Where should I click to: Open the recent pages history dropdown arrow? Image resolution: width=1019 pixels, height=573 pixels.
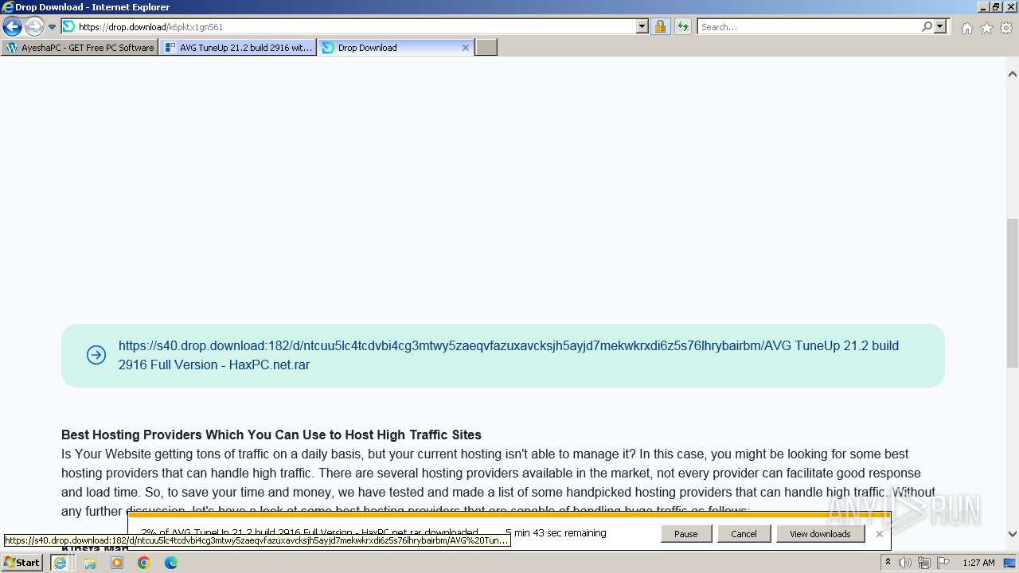[x=52, y=27]
